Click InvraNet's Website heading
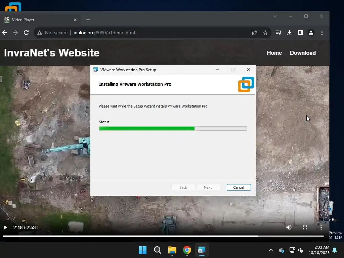 tap(52, 53)
